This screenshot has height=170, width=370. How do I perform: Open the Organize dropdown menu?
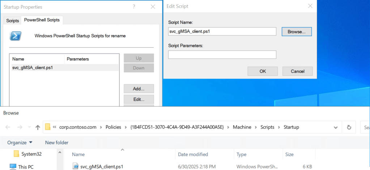point(20,142)
